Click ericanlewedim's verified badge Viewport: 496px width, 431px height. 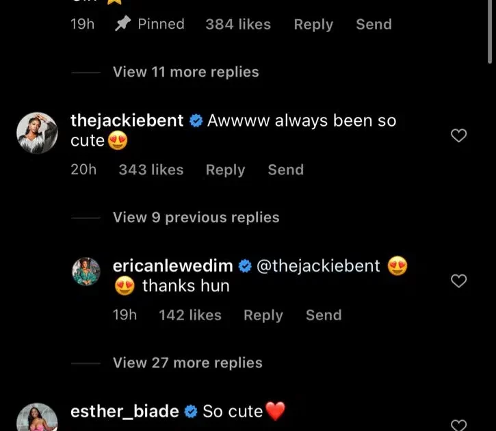coord(245,266)
